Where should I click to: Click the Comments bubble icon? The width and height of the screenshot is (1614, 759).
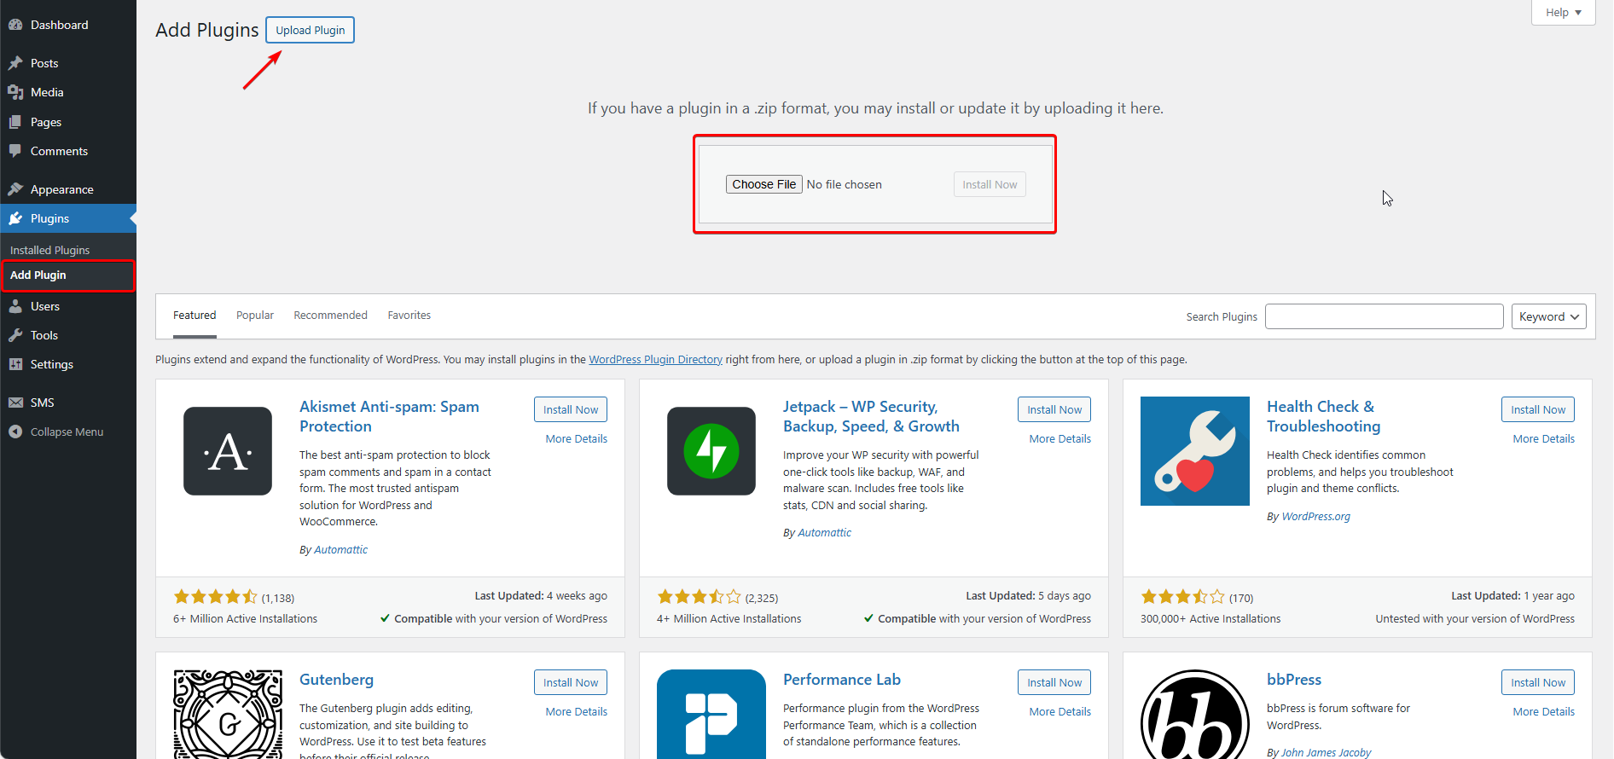15,151
